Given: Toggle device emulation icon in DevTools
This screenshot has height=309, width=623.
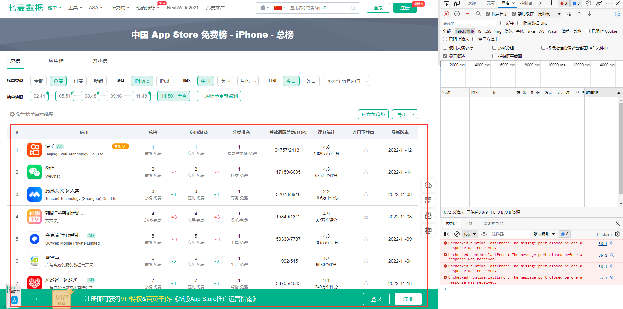Looking at the screenshot, I should point(457,3).
